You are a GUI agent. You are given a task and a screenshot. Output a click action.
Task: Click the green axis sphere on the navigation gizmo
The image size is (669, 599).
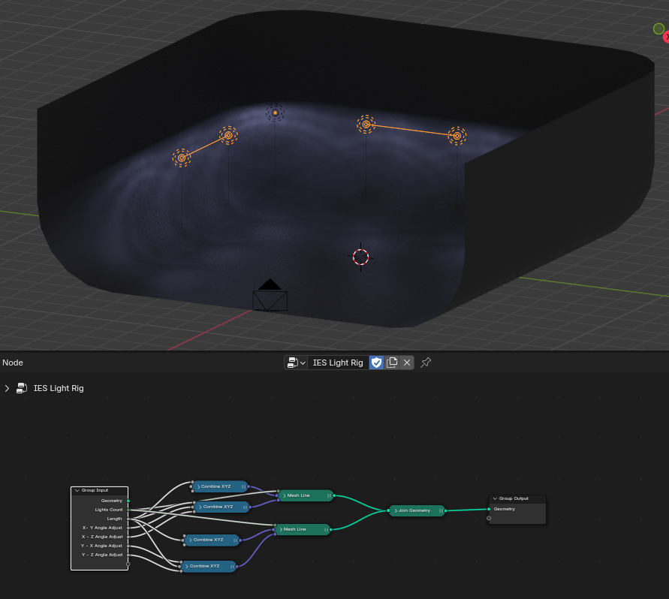point(657,29)
